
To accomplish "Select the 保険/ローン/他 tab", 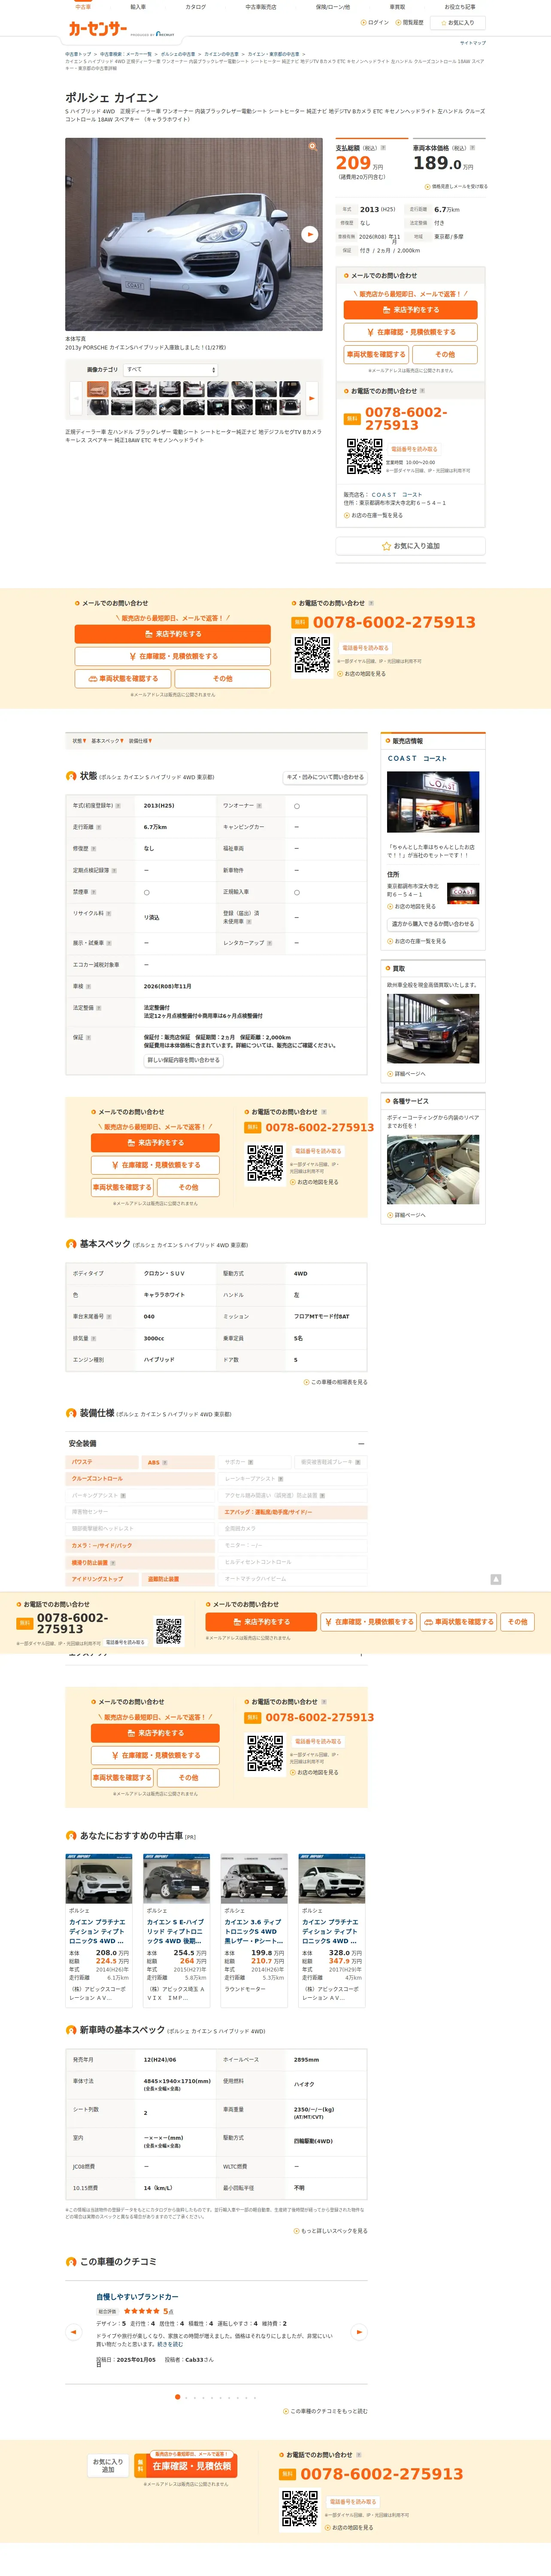I will [333, 7].
